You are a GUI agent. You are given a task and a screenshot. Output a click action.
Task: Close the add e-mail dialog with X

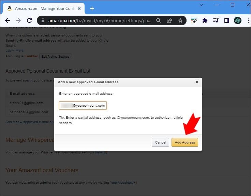[197, 82]
